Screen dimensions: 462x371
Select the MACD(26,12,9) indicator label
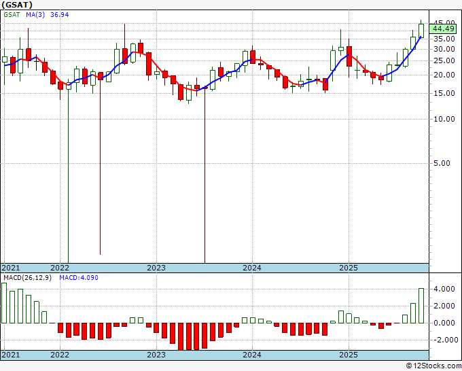click(27, 278)
